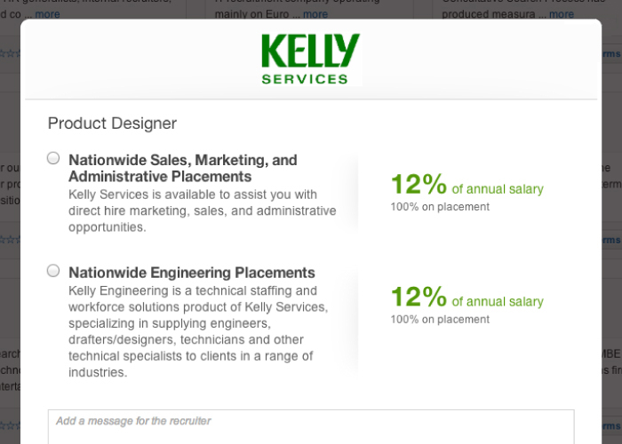The width and height of the screenshot is (622, 444).
Task: Click '100% on placement' under the Engineering fee
Action: click(x=440, y=320)
